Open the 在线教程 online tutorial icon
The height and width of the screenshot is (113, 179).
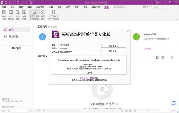pos(24,15)
